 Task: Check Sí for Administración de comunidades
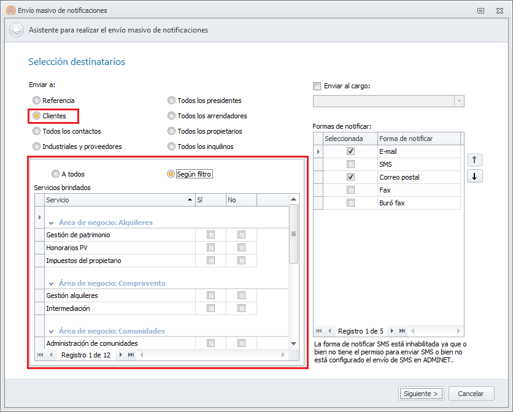[210, 343]
